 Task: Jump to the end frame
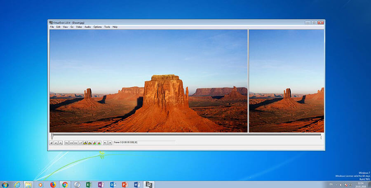(x=80, y=143)
